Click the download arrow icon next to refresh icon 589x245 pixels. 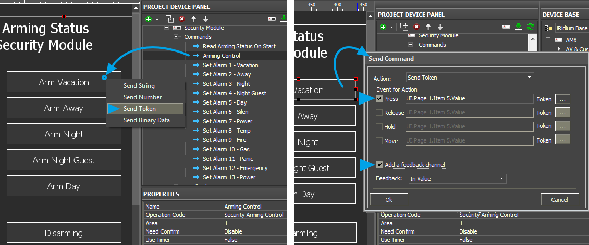click(519, 27)
